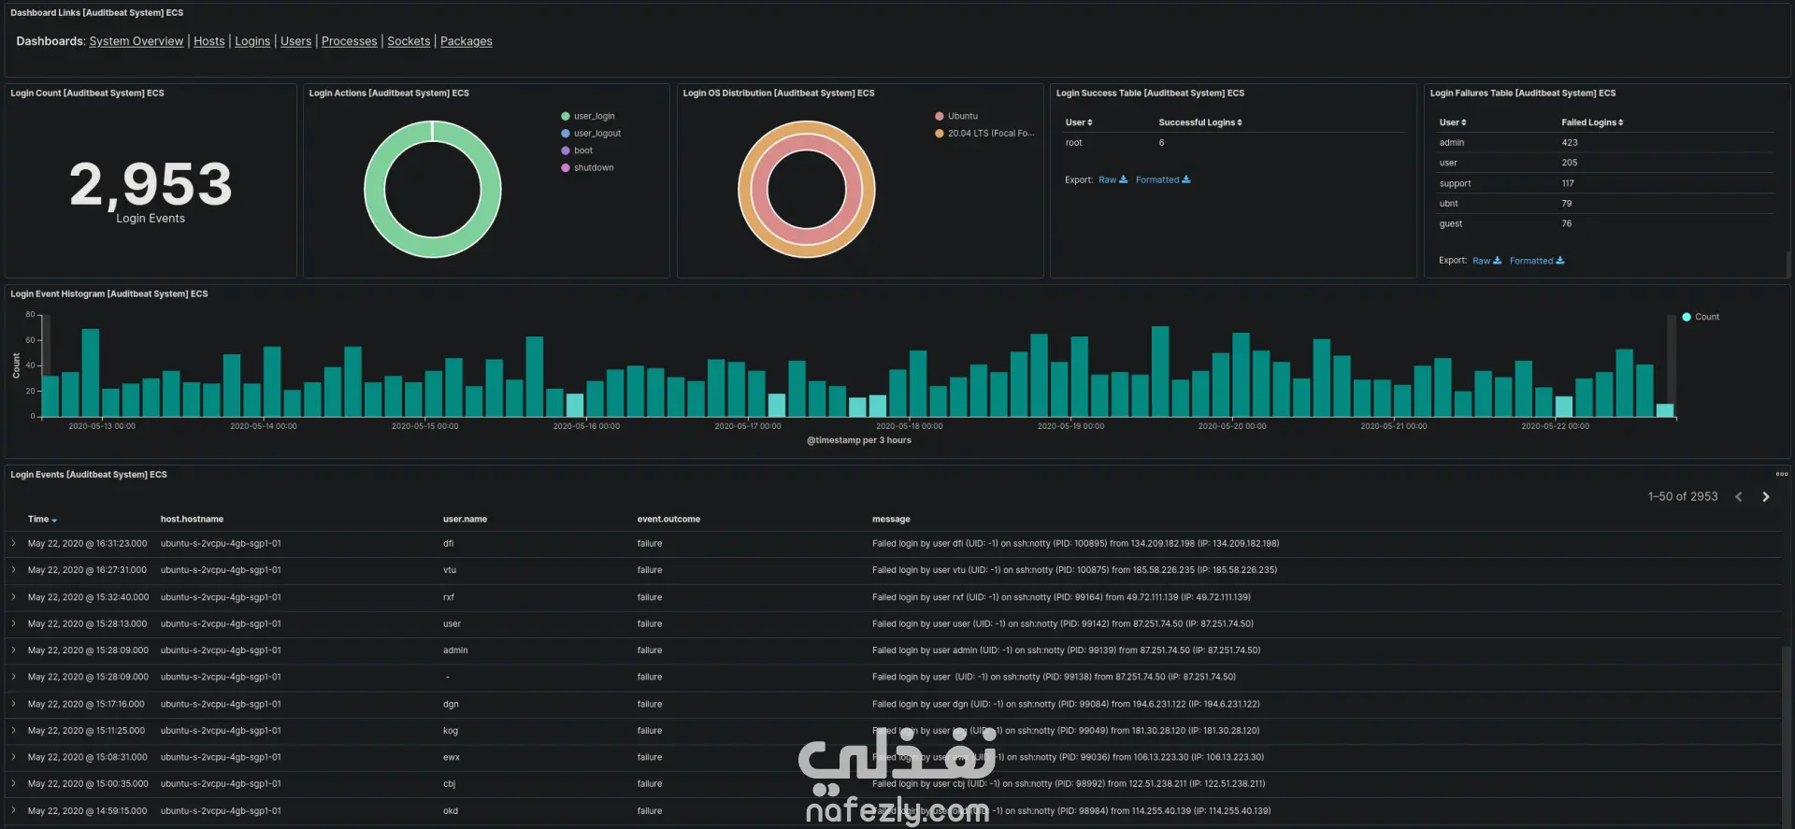Open the Logins dashboard link
Image resolution: width=1795 pixels, height=829 pixels.
pos(252,41)
